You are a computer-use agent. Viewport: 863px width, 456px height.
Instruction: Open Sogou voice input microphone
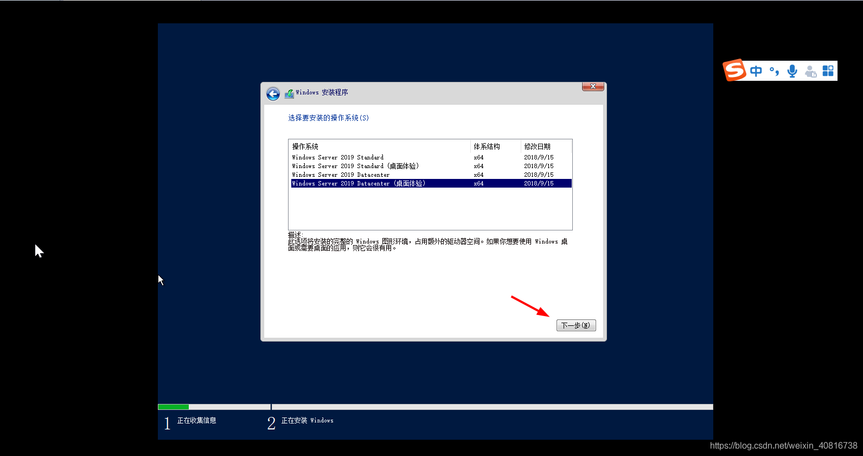792,71
